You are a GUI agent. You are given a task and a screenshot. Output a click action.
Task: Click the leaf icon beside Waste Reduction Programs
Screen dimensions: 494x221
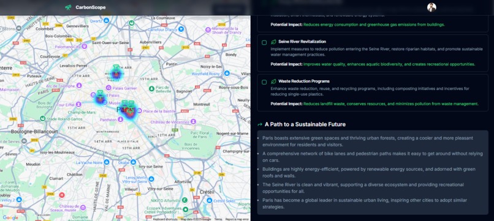pyautogui.click(x=274, y=81)
